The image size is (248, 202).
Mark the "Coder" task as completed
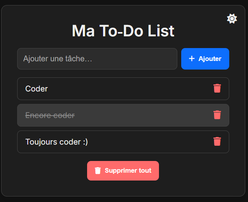pyautogui.click(x=36, y=89)
